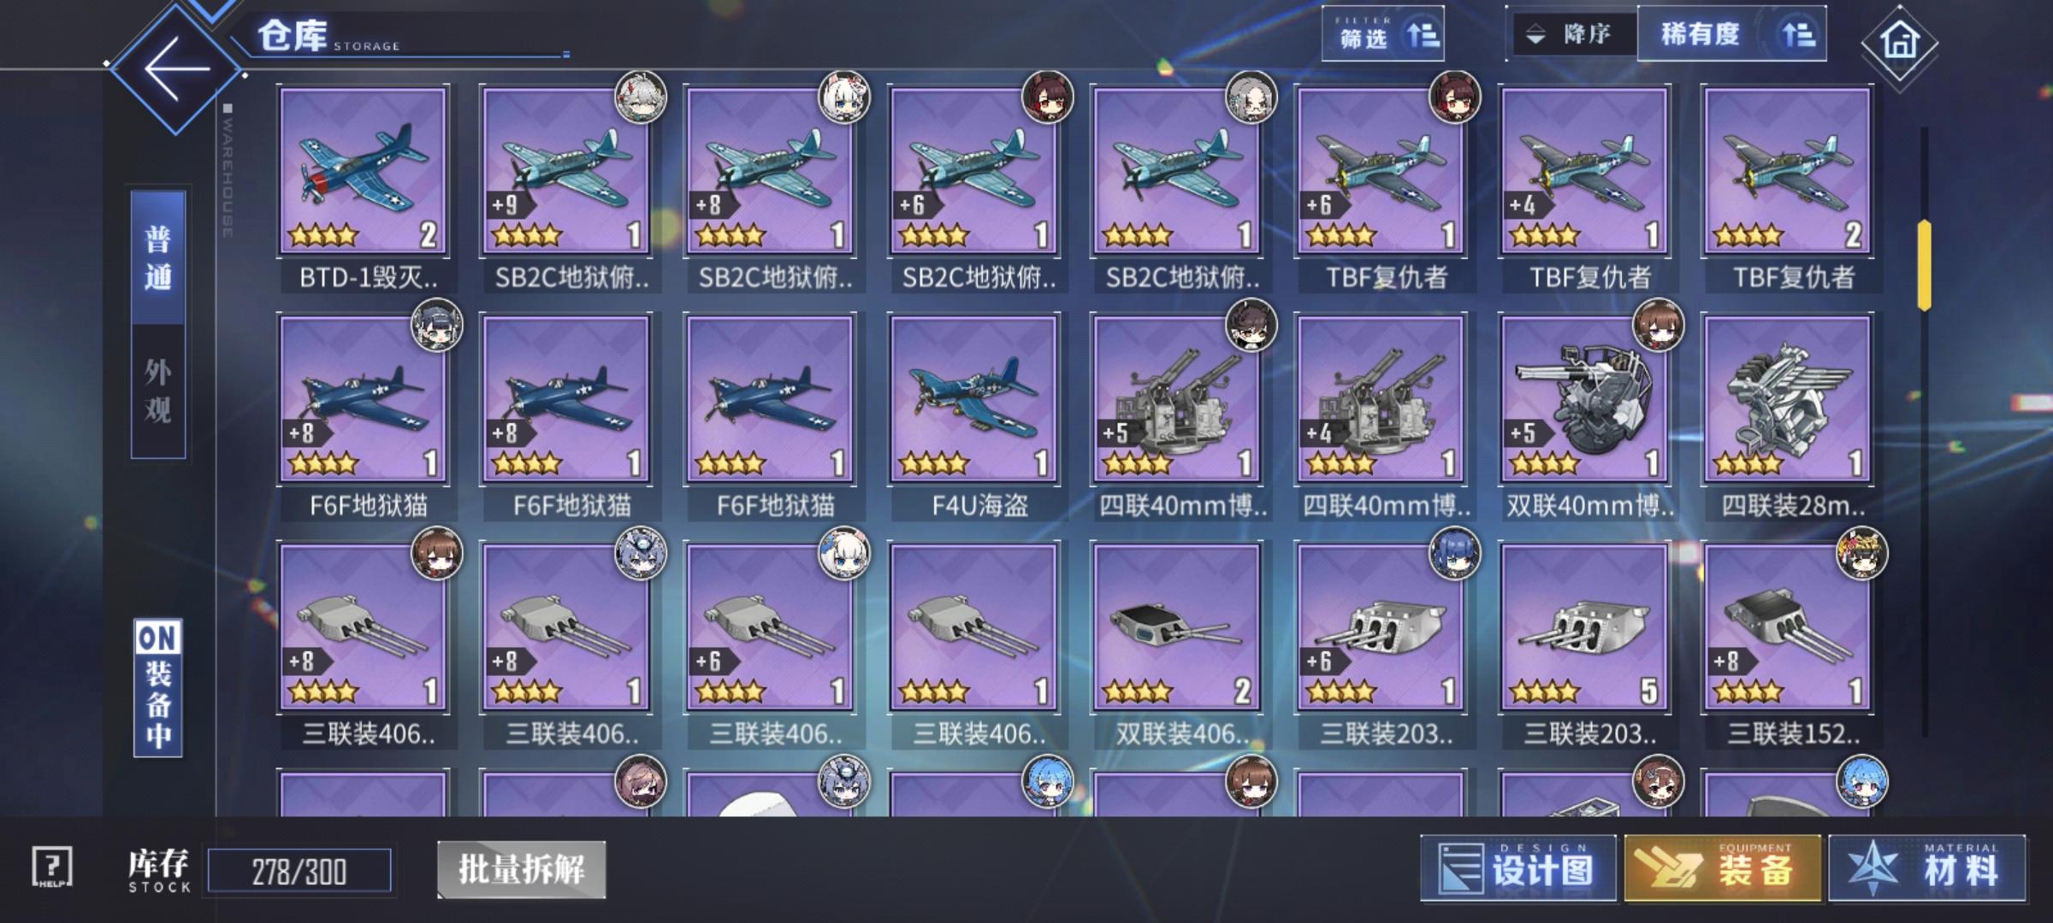Click the batch dismantle button

click(522, 870)
